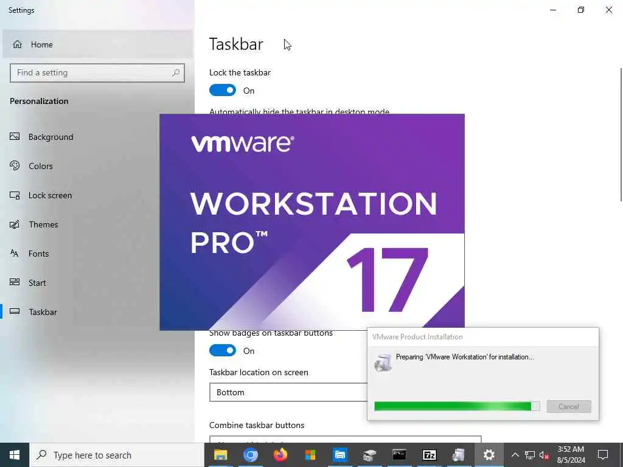This screenshot has height=467, width=623.
Task: Toggle Show badges on taskbar buttons
Action: [x=223, y=351]
